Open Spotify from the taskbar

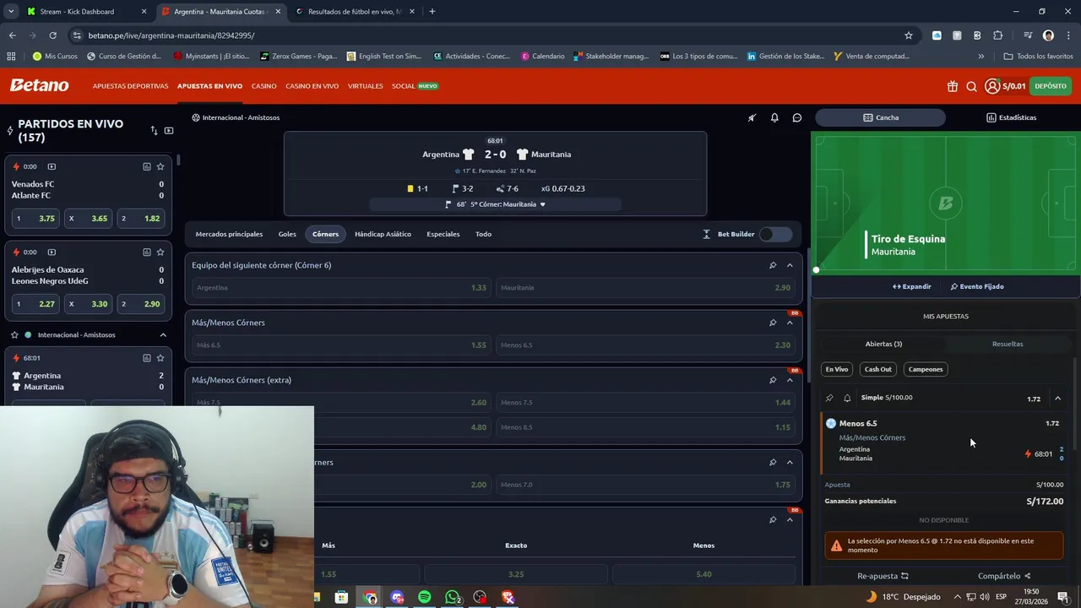coord(425,597)
